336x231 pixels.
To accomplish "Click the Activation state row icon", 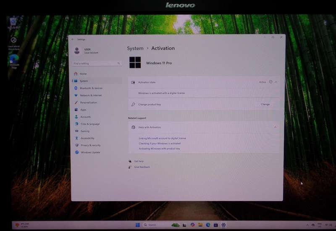I will tap(133, 82).
